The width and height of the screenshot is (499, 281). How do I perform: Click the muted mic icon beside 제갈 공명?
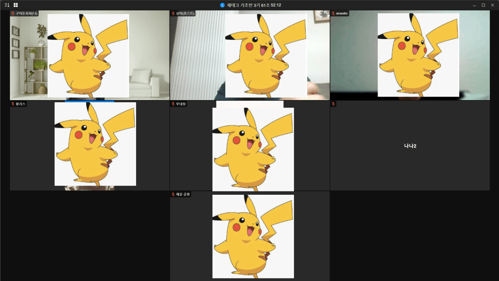pyautogui.click(x=173, y=194)
